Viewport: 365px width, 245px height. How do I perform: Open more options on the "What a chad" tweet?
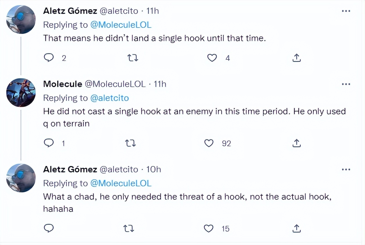pos(346,169)
